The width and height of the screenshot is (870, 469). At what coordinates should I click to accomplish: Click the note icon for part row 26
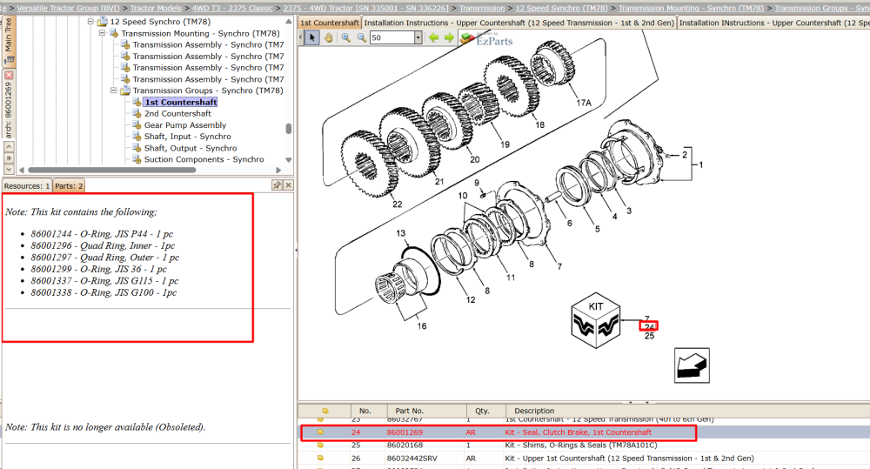coord(320,459)
